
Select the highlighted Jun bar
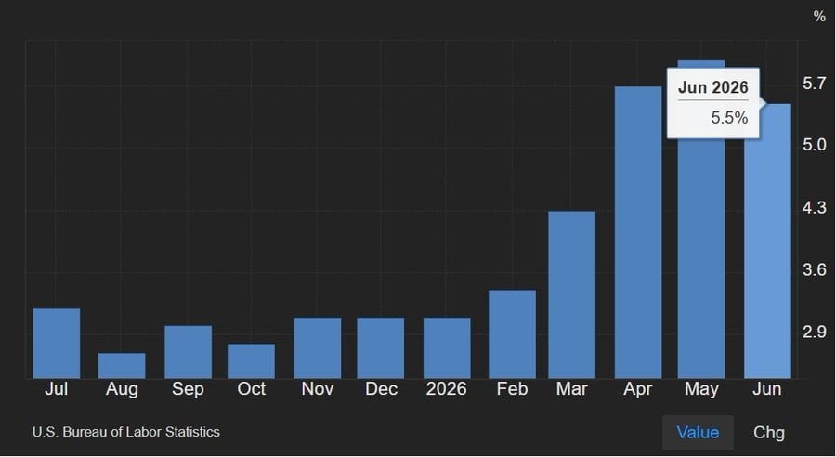[768, 241]
